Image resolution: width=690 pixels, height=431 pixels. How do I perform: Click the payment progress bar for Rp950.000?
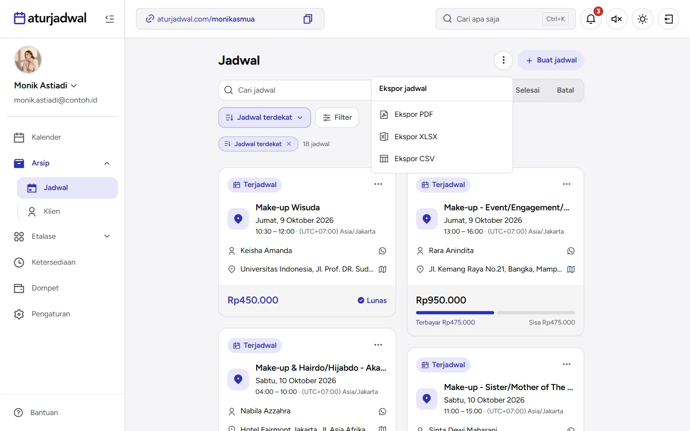tap(496, 313)
